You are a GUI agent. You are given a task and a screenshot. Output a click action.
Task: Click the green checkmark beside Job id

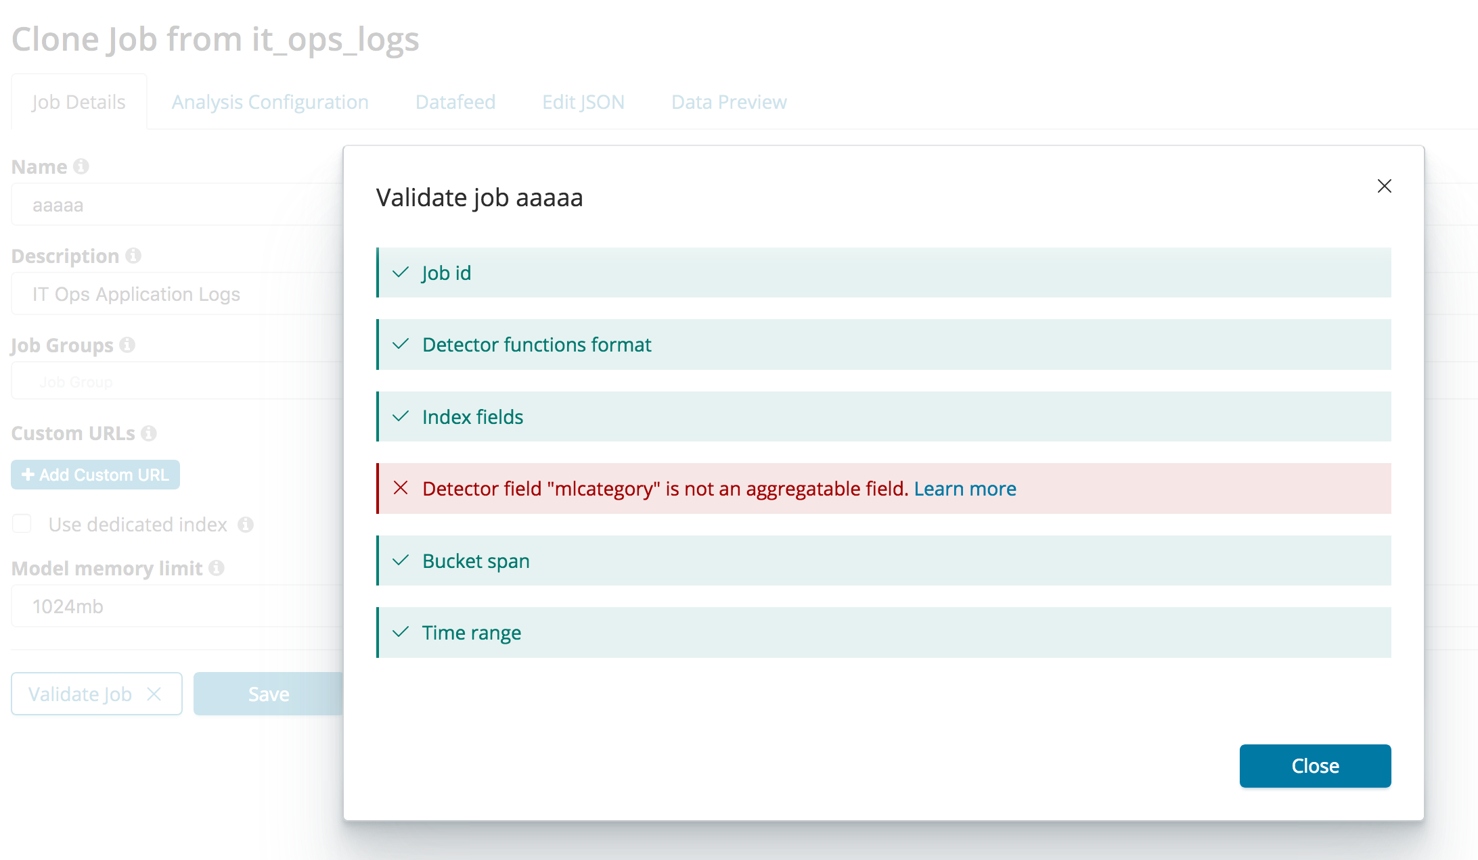[x=401, y=272]
